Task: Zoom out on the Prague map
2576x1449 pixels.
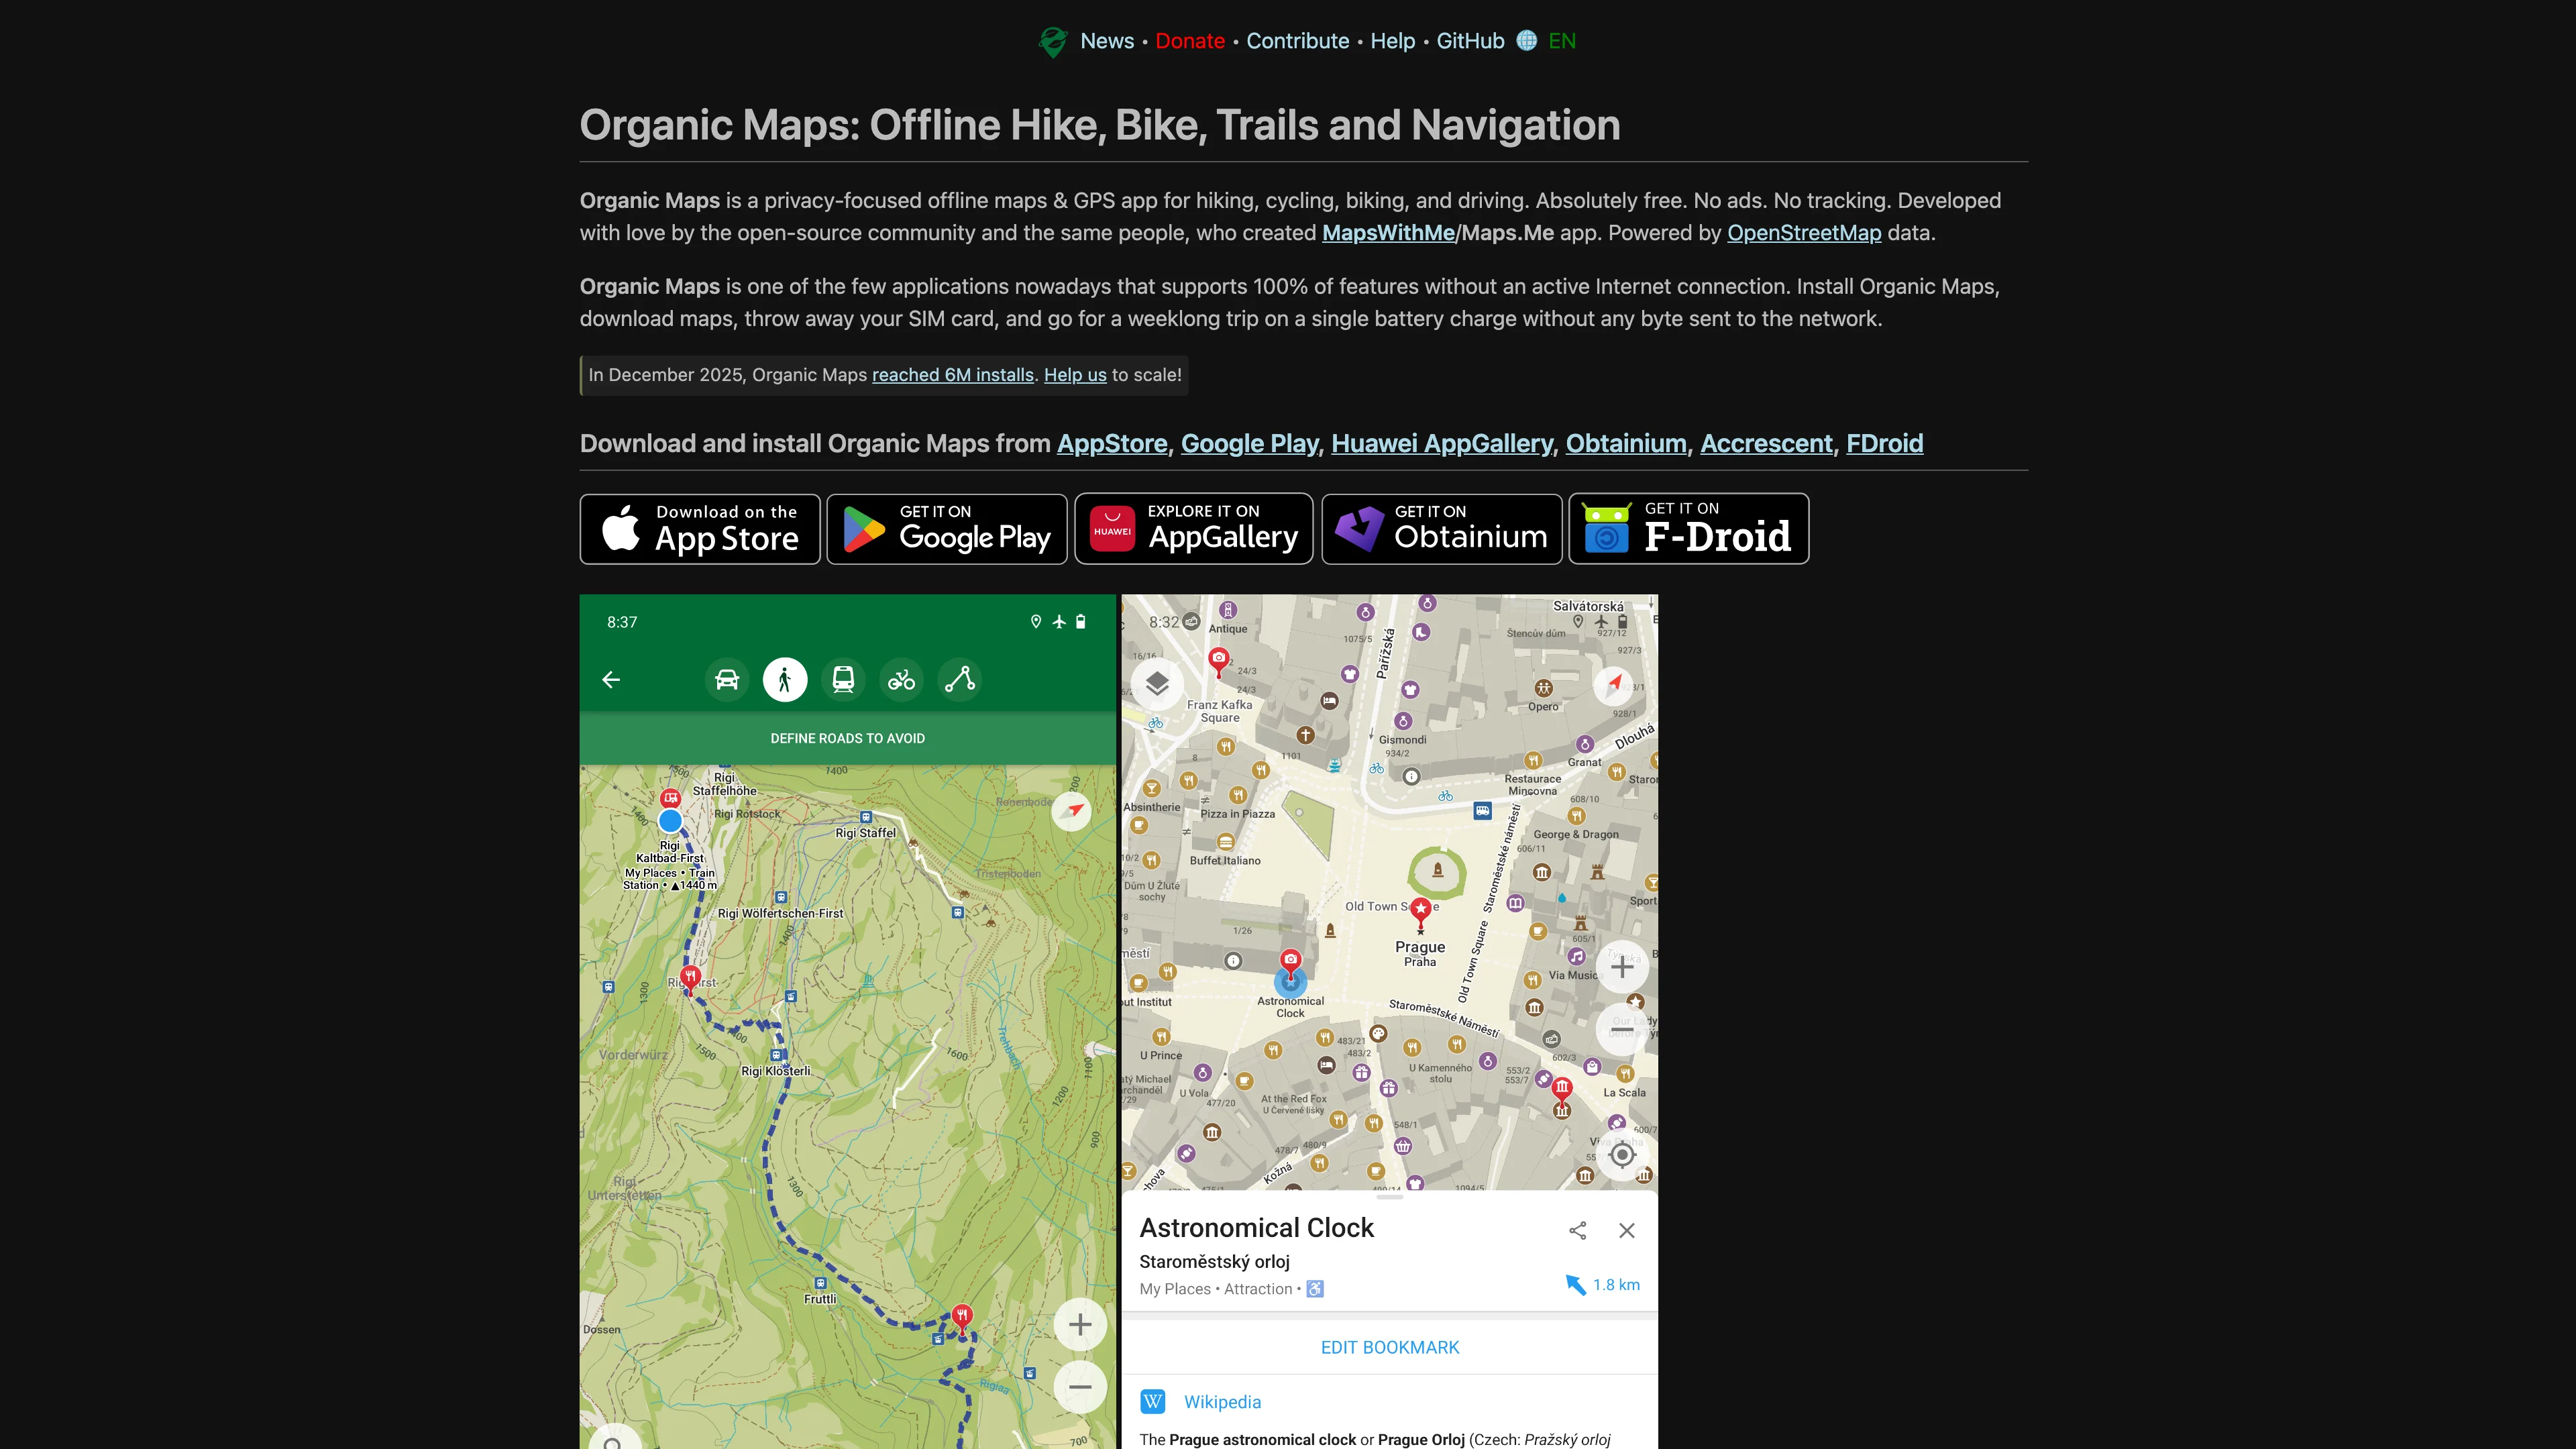Action: pos(1622,1030)
